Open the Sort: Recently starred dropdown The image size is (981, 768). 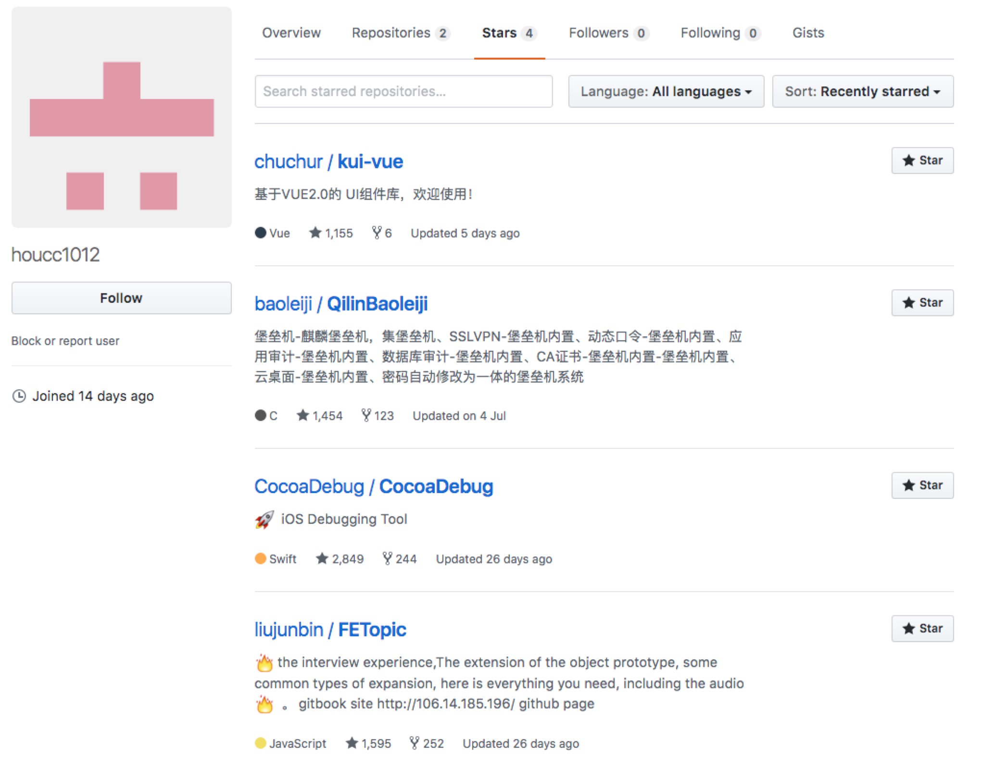click(x=863, y=91)
